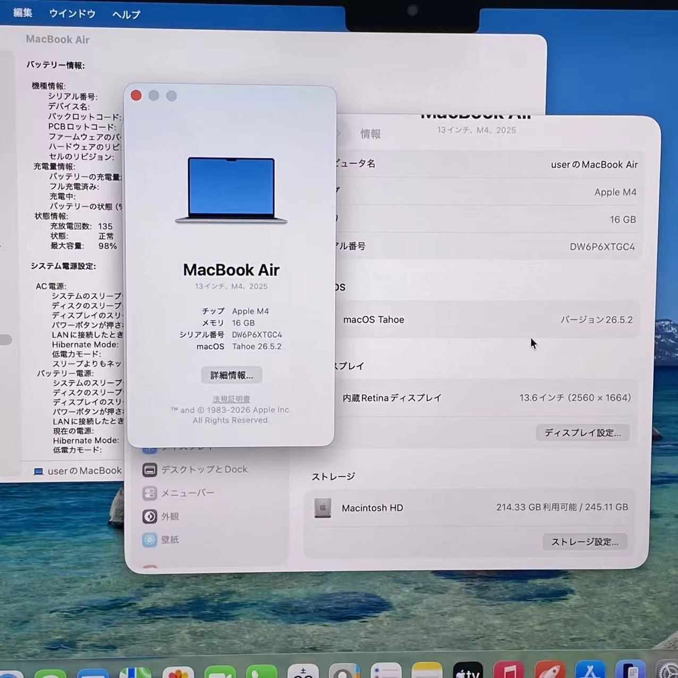Viewport: 678px width, 678px height.
Task: Click the laptop icon beside user の MacBook
Action: point(38,471)
